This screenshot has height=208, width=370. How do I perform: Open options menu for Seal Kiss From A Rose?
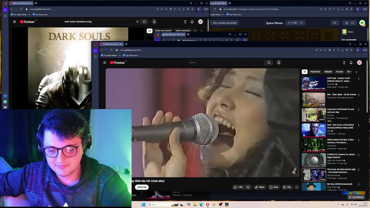359,125
